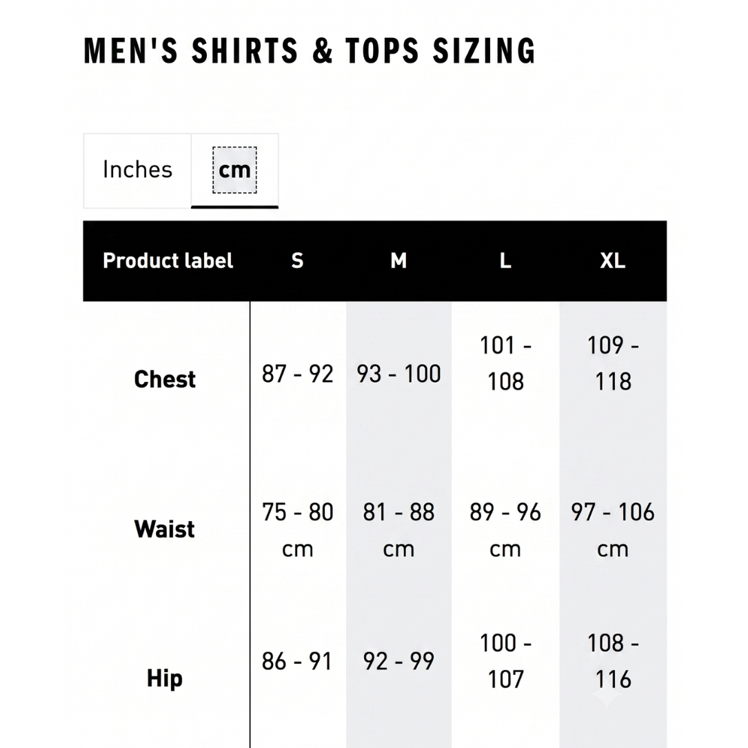Click the 81 - 88 cm waist cell
Viewport: 748px width, 748px height.
coord(398,530)
